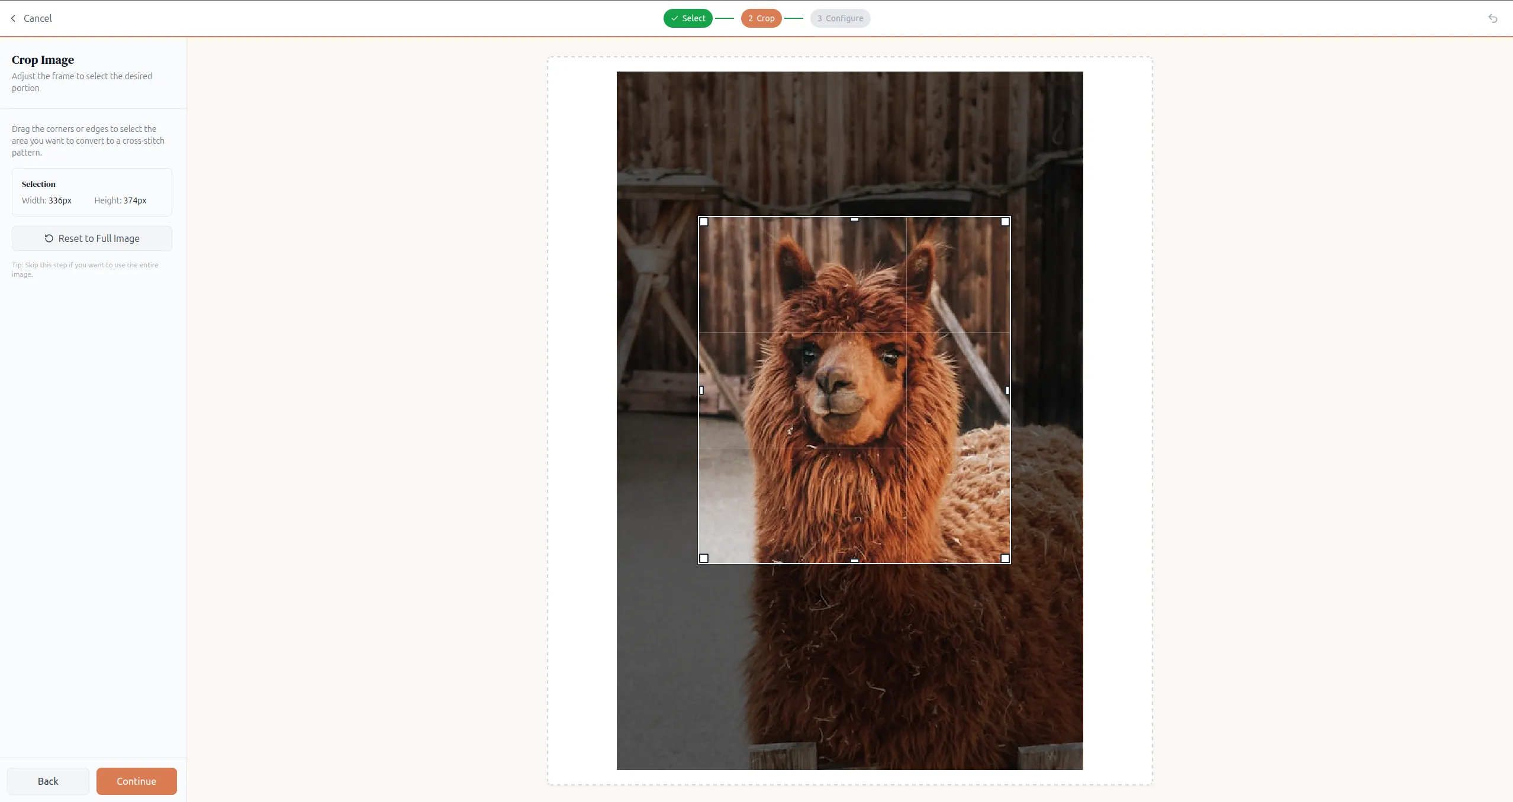Select the bottom-right crop corner handle
This screenshot has height=802, width=1513.
(x=1005, y=558)
